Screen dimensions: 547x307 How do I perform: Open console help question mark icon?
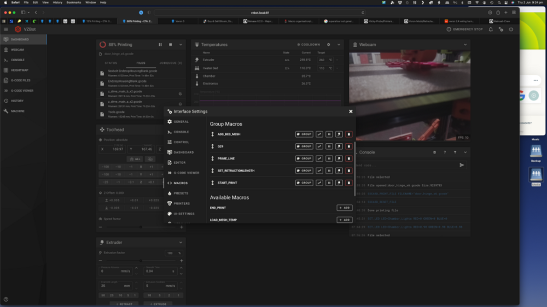445,152
